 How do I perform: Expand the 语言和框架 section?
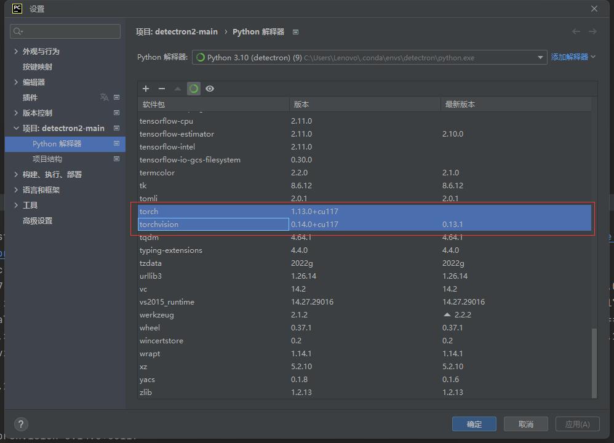pyautogui.click(x=15, y=190)
